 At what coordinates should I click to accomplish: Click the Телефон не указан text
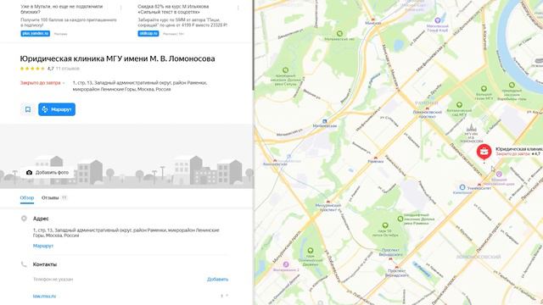(x=53, y=279)
